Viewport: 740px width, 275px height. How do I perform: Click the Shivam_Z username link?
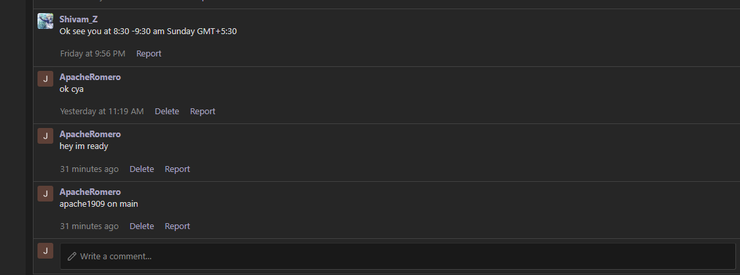coord(78,19)
